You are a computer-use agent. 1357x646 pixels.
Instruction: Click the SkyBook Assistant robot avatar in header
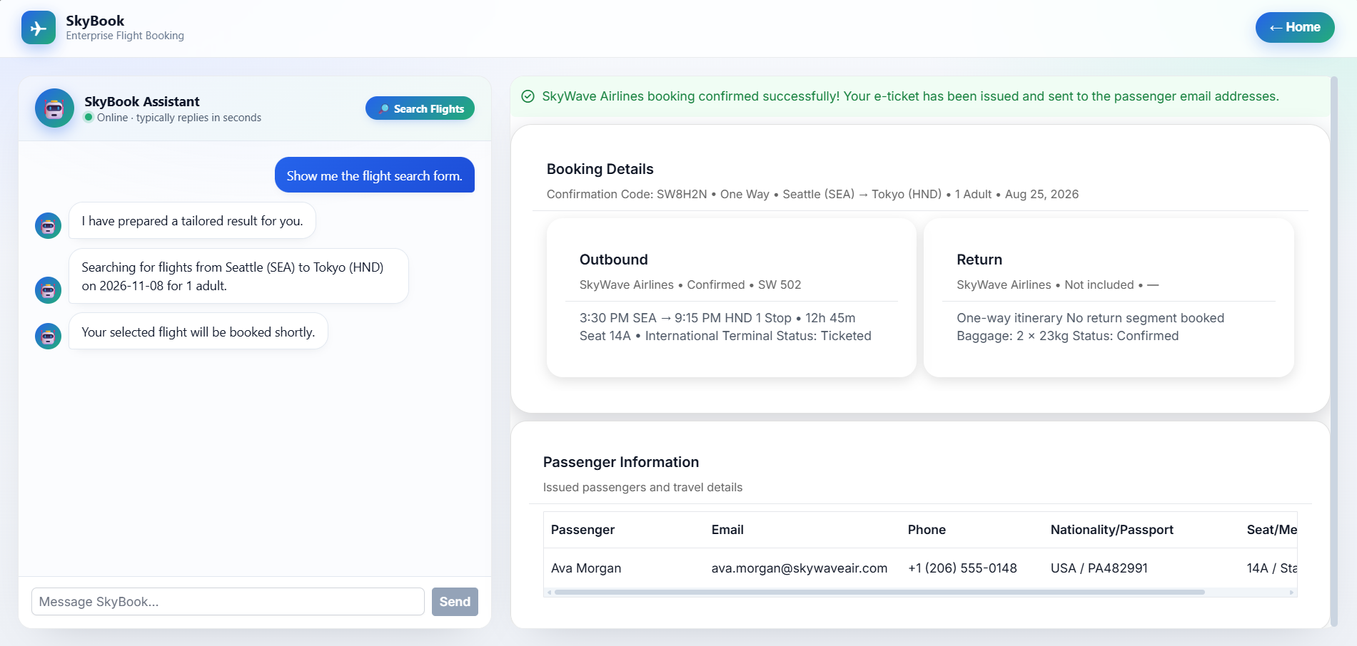[x=54, y=108]
